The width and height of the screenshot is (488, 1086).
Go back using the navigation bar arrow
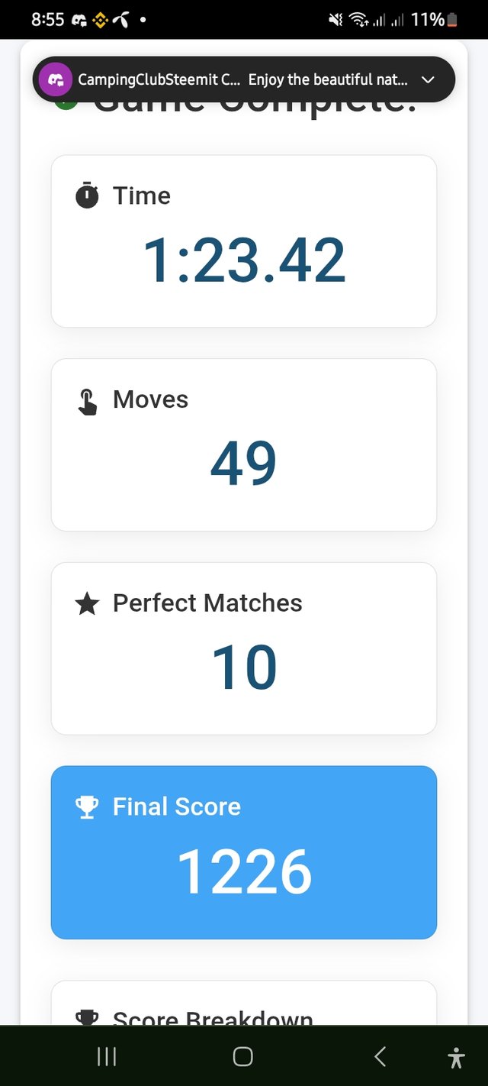[x=380, y=1057]
